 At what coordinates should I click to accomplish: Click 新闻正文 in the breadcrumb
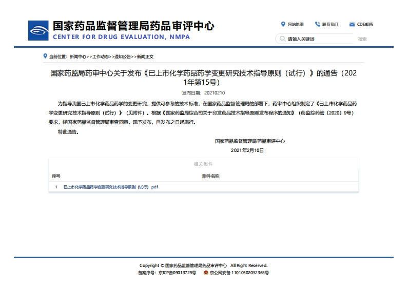pos(145,56)
